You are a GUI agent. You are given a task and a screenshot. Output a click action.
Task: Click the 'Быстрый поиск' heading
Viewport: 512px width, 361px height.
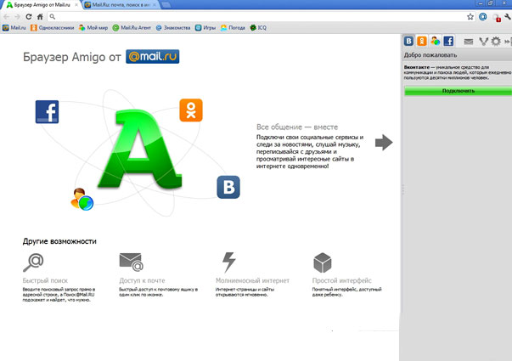(45, 280)
